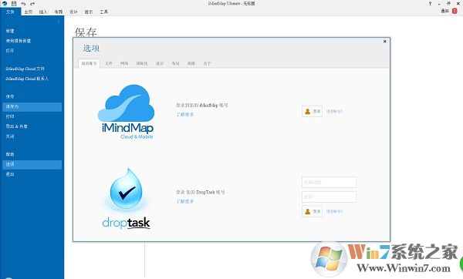Viewport: 463px width, 279px height.
Task: Select iMindMap Cloud 文件 in the sidebar
Action: [x=25, y=69]
